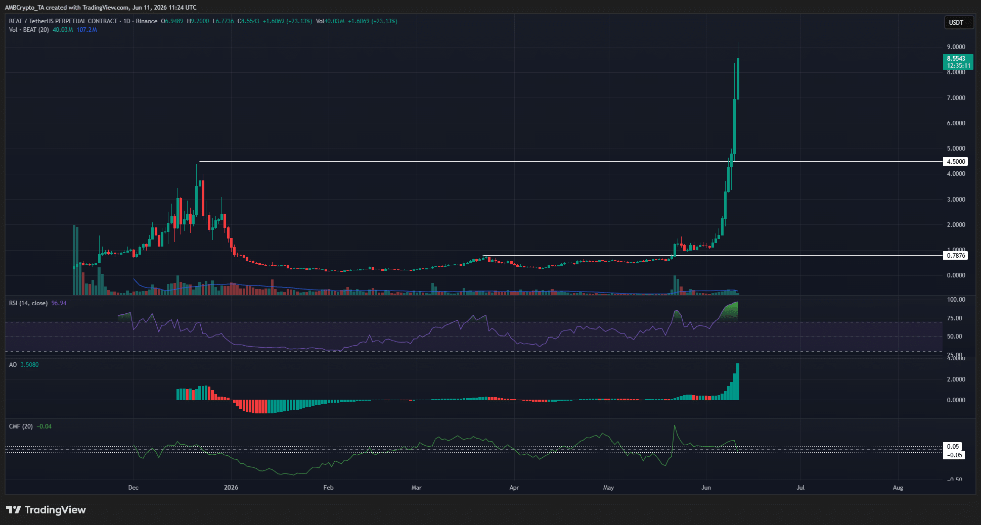Click the AMBCrypto_TA created with TradingView.com header
The image size is (981, 525).
[101, 8]
